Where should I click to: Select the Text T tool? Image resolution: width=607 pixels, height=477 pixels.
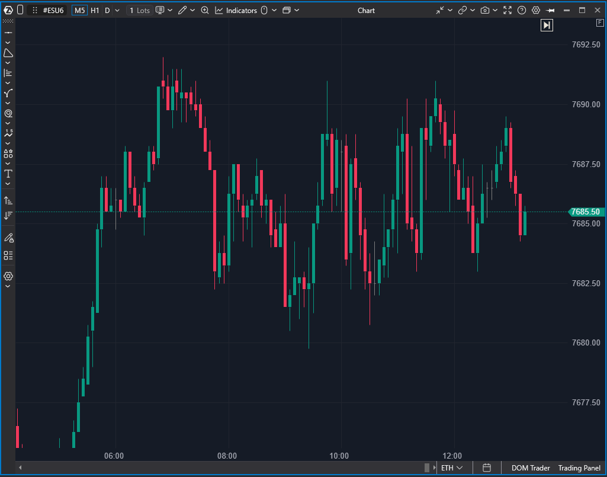(8, 174)
